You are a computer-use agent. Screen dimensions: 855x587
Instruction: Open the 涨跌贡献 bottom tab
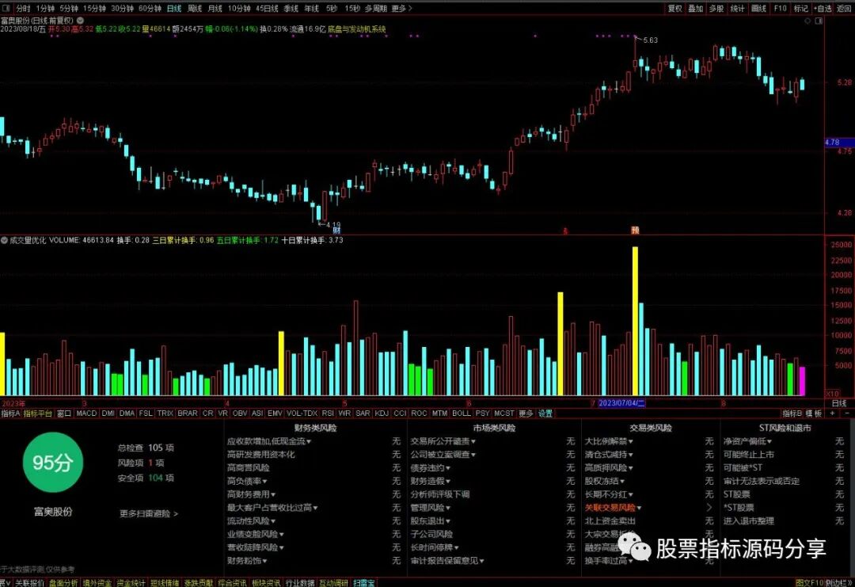tap(199, 582)
